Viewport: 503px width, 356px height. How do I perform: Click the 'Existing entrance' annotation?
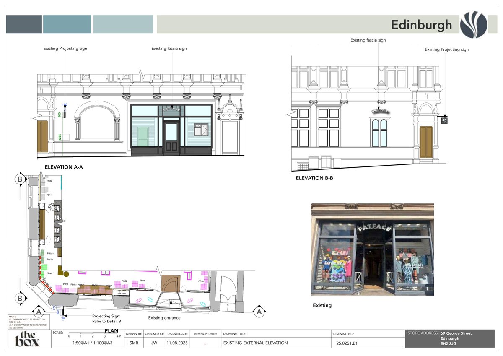pyautogui.click(x=164, y=318)
